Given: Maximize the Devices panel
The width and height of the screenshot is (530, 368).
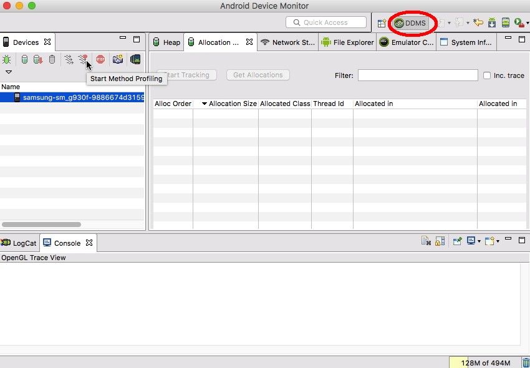Looking at the screenshot, I should click(137, 39).
